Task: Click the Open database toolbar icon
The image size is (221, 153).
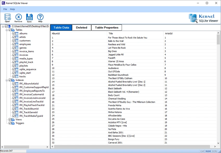Action: 8,17
